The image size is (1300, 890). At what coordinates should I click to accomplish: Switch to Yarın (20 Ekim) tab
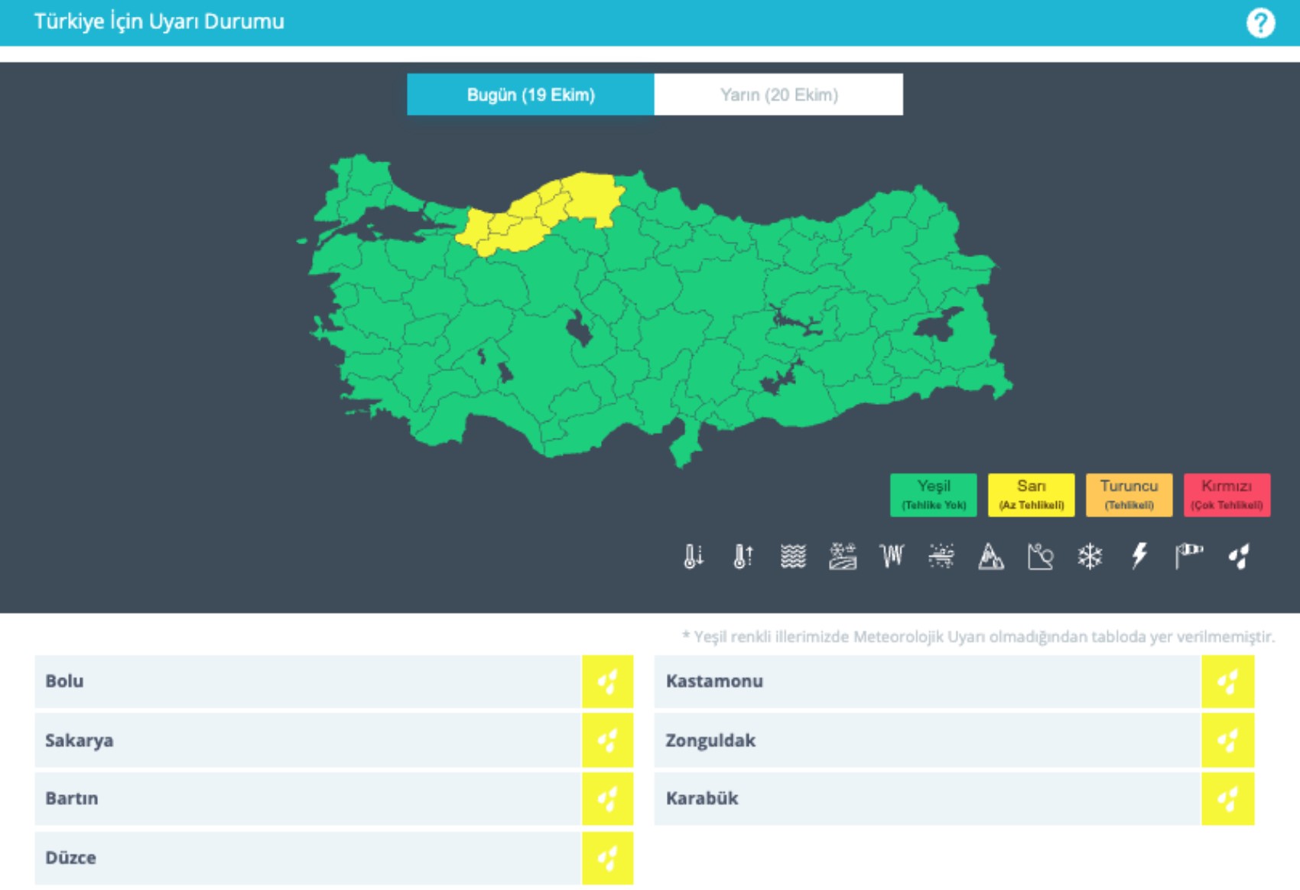(x=778, y=95)
